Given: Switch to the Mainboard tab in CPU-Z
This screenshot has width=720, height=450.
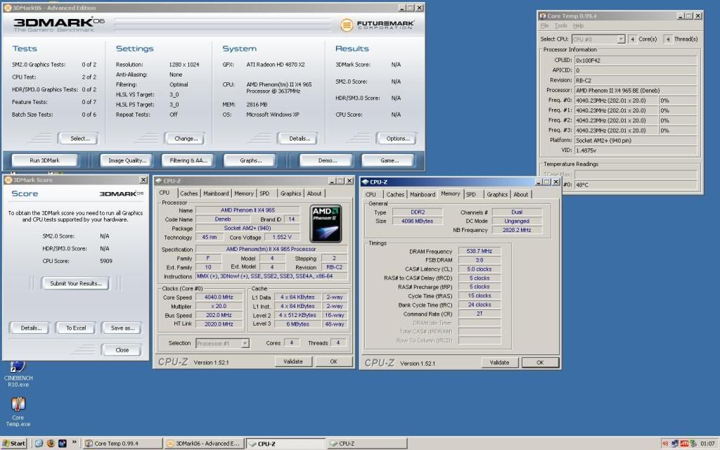Looking at the screenshot, I should [x=216, y=193].
